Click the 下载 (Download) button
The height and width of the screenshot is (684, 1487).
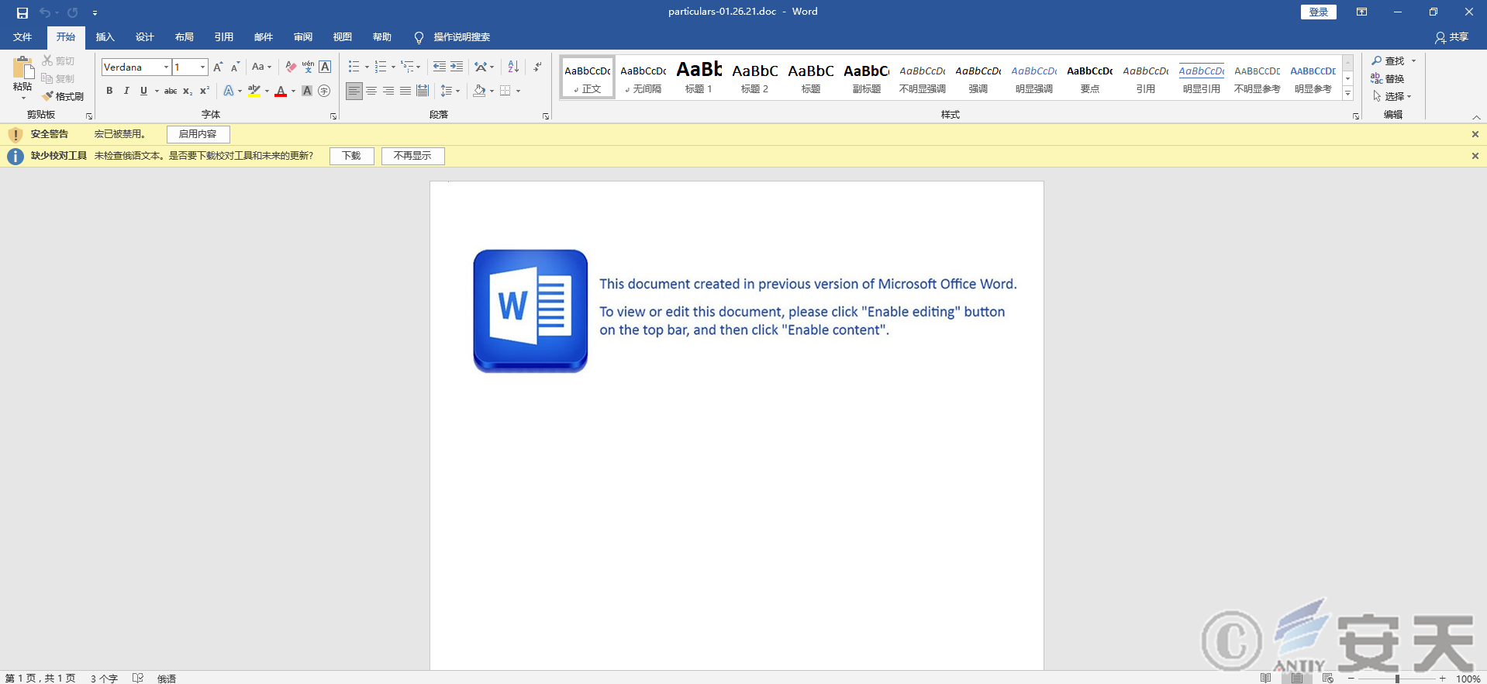click(351, 156)
